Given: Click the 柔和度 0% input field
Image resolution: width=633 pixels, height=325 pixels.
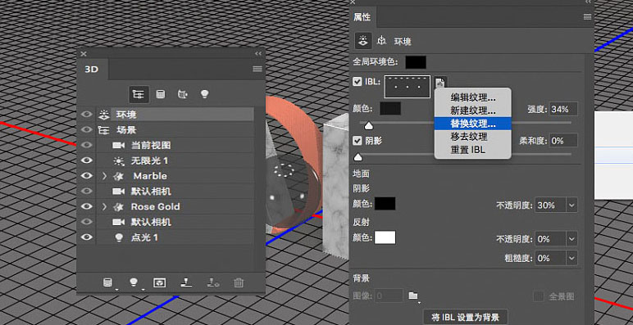Looking at the screenshot, I should click(x=563, y=140).
